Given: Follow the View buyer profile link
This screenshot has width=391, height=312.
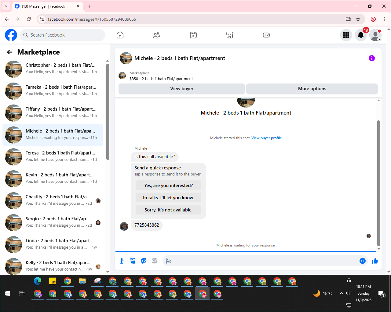Looking at the screenshot, I should pos(266,138).
